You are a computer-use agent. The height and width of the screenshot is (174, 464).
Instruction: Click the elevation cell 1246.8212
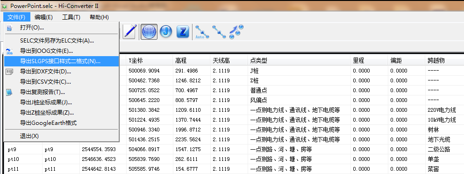pos(192,80)
